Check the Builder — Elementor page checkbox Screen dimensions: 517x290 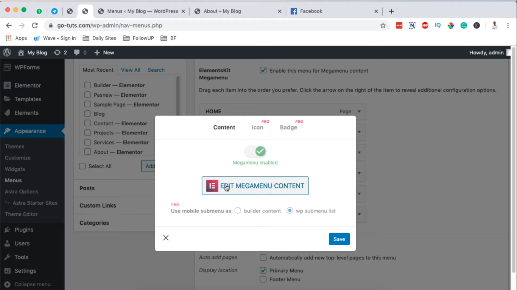[x=87, y=85]
